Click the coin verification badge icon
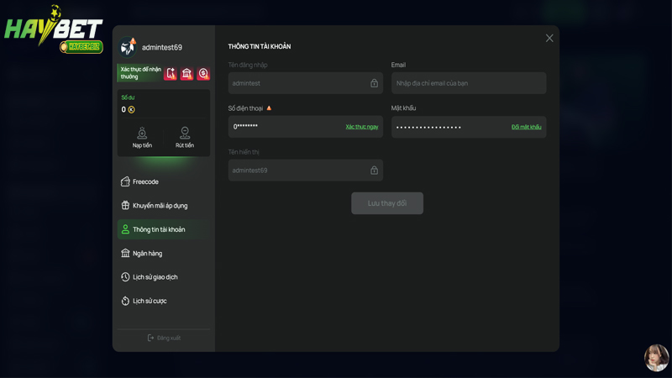The image size is (672, 378). click(202, 74)
